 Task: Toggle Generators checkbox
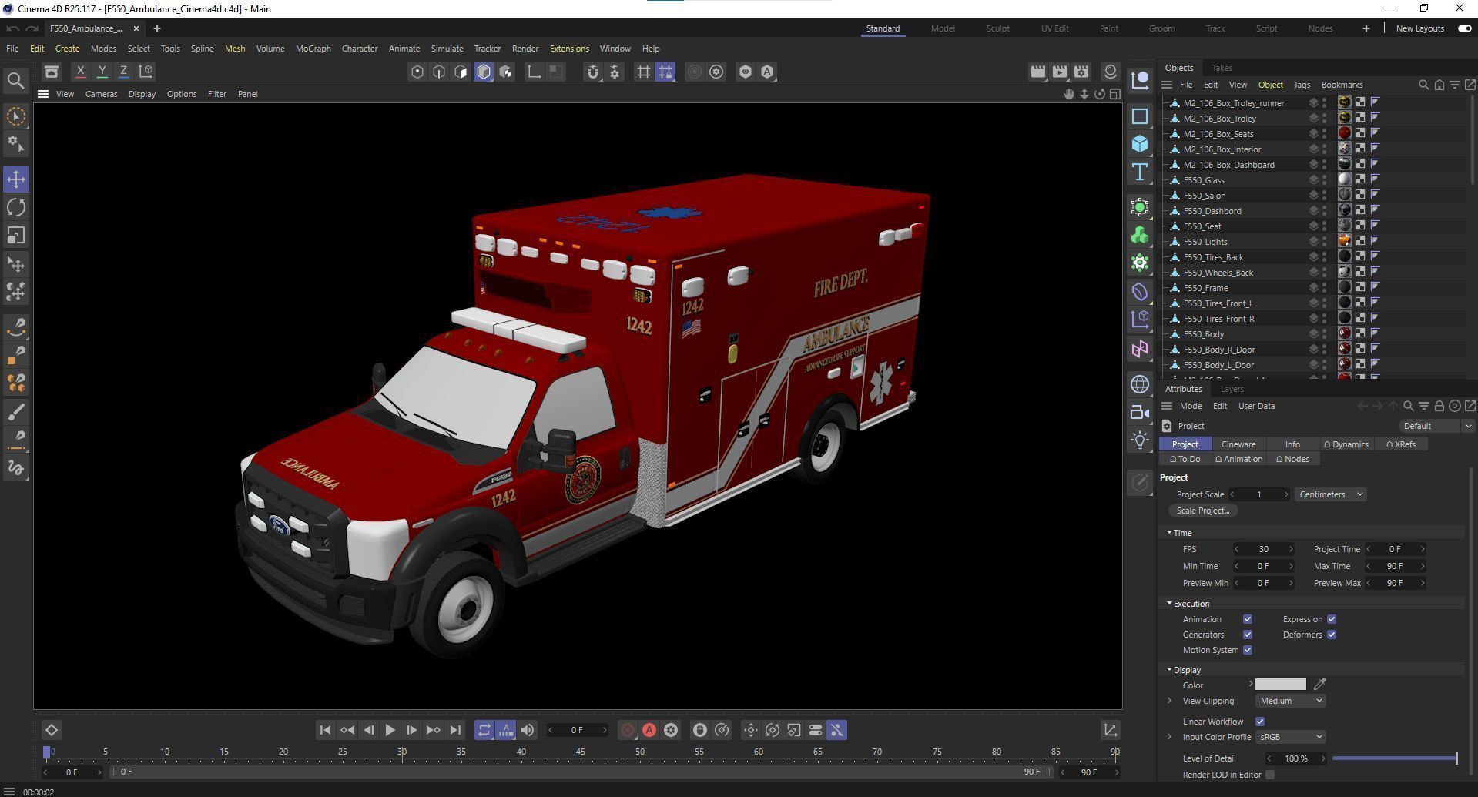click(1247, 635)
